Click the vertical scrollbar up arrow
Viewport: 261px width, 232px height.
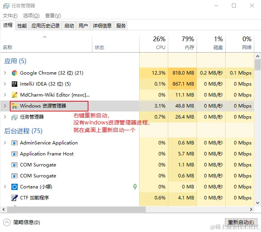(x=257, y=56)
